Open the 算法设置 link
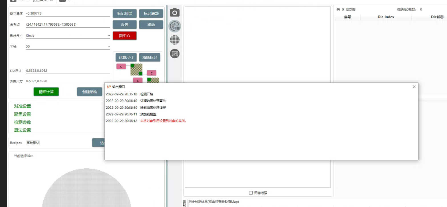Image resolution: width=447 pixels, height=207 pixels. [23, 130]
